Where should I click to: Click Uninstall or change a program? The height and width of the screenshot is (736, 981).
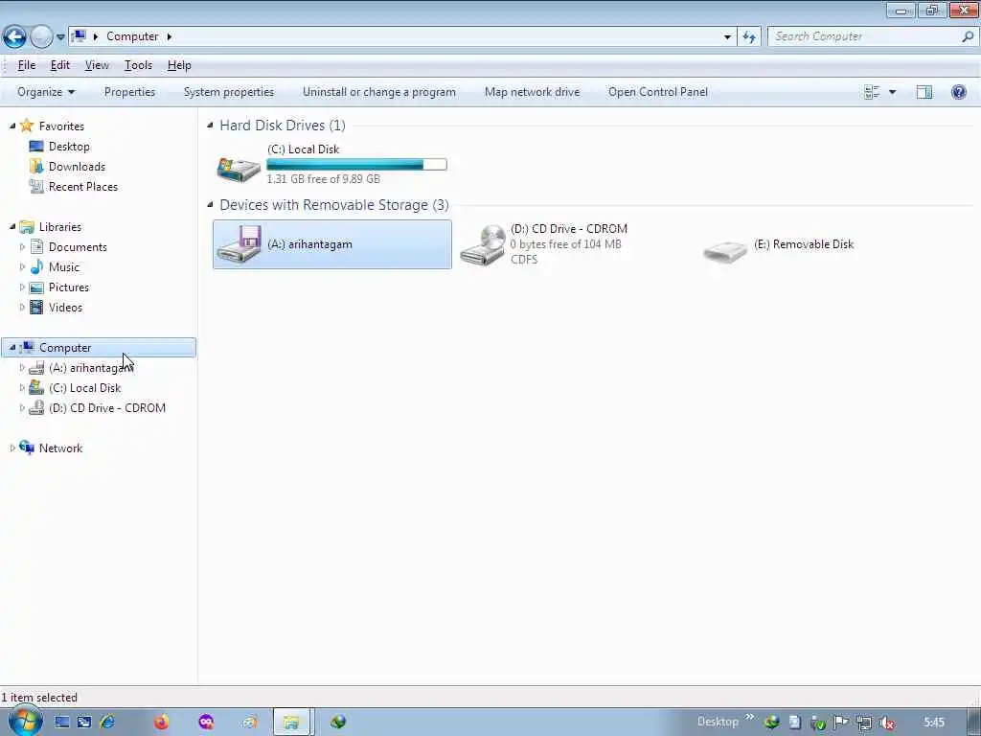[x=379, y=92]
